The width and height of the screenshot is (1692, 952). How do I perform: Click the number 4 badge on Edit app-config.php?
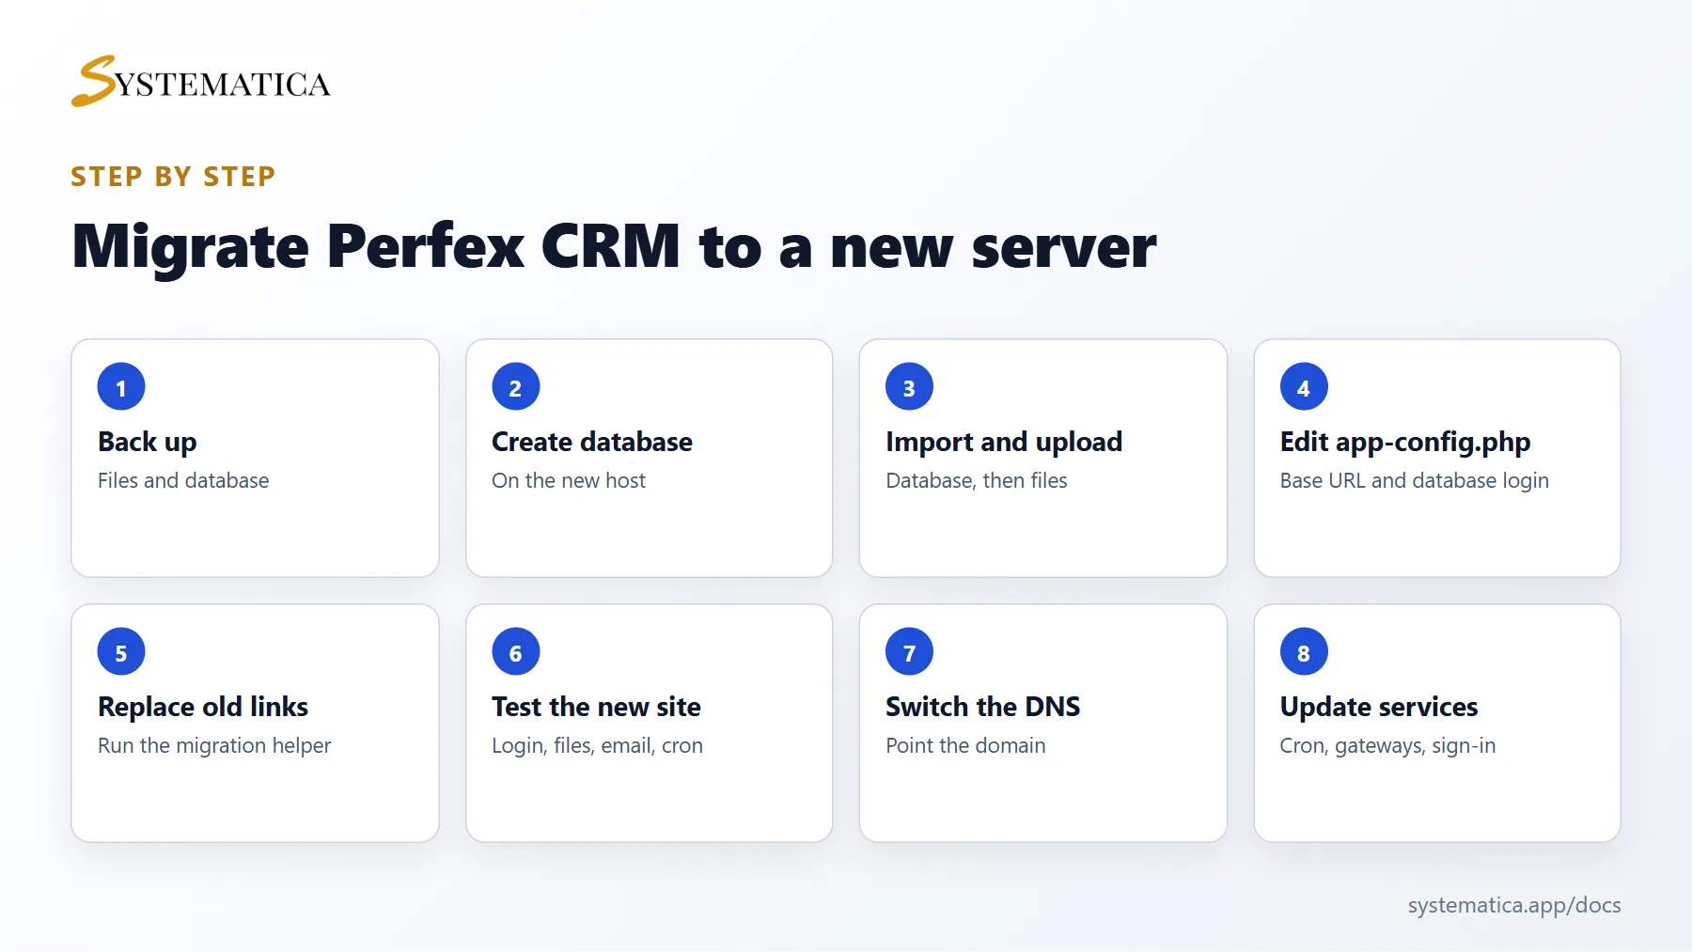(1304, 386)
